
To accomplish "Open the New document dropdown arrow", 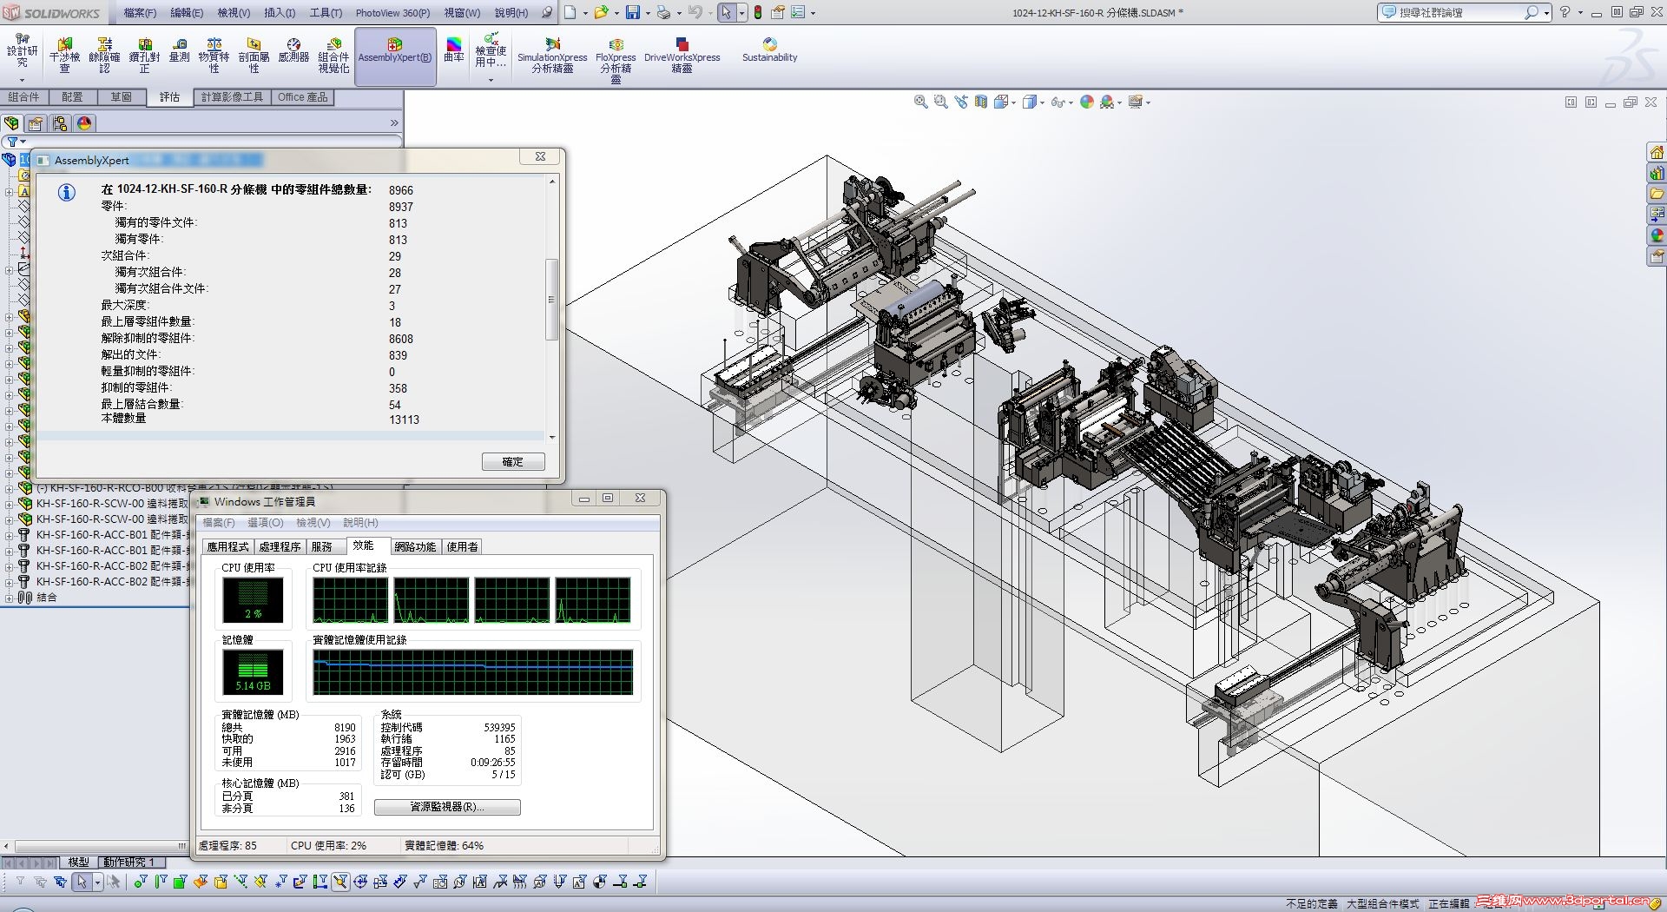I will (x=585, y=13).
